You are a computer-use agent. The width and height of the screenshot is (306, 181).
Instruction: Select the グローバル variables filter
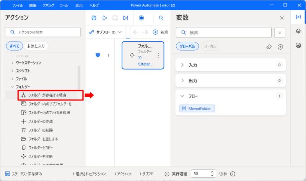pos(187,46)
